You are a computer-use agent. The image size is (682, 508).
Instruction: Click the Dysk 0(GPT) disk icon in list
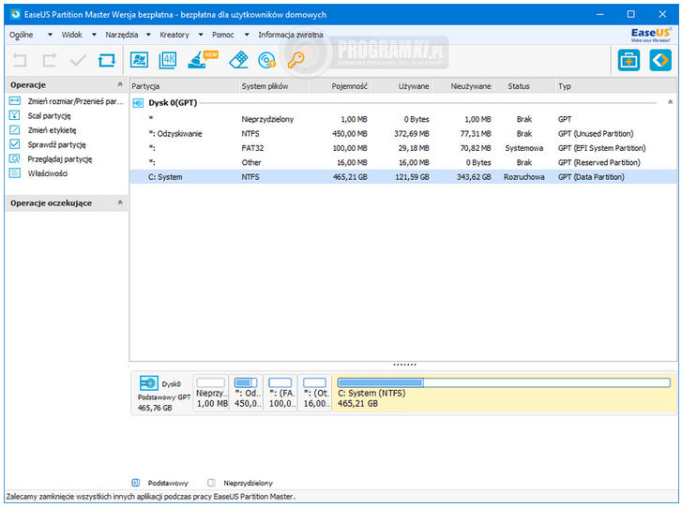138,103
